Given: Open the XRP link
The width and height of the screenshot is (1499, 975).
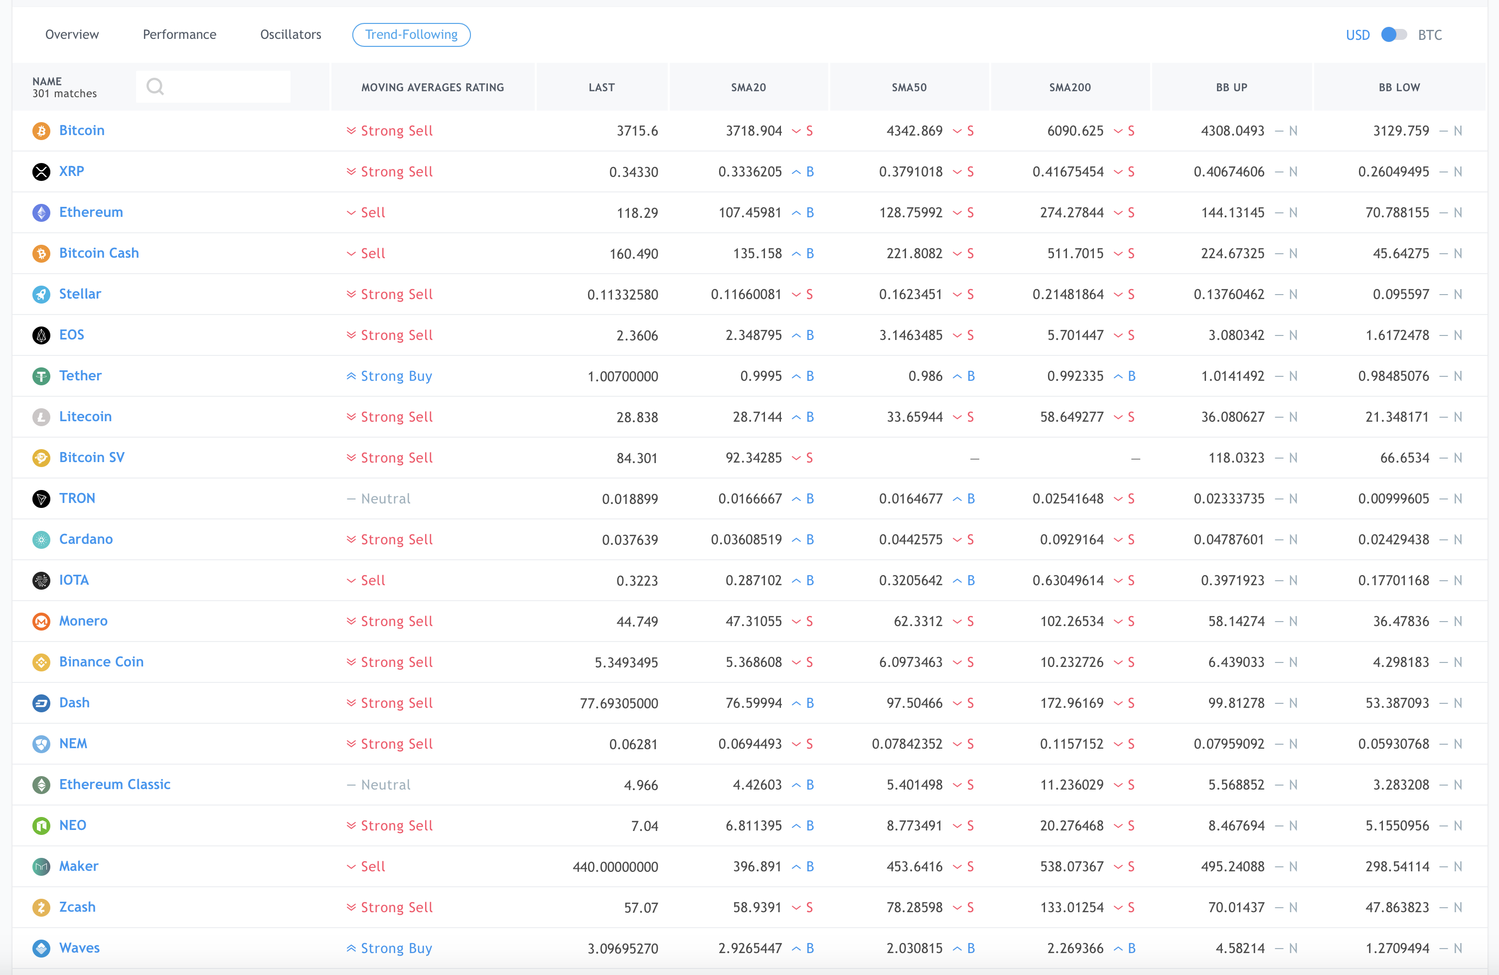Looking at the screenshot, I should coord(71,171).
